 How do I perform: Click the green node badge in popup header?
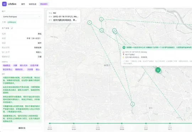tap(124, 47)
